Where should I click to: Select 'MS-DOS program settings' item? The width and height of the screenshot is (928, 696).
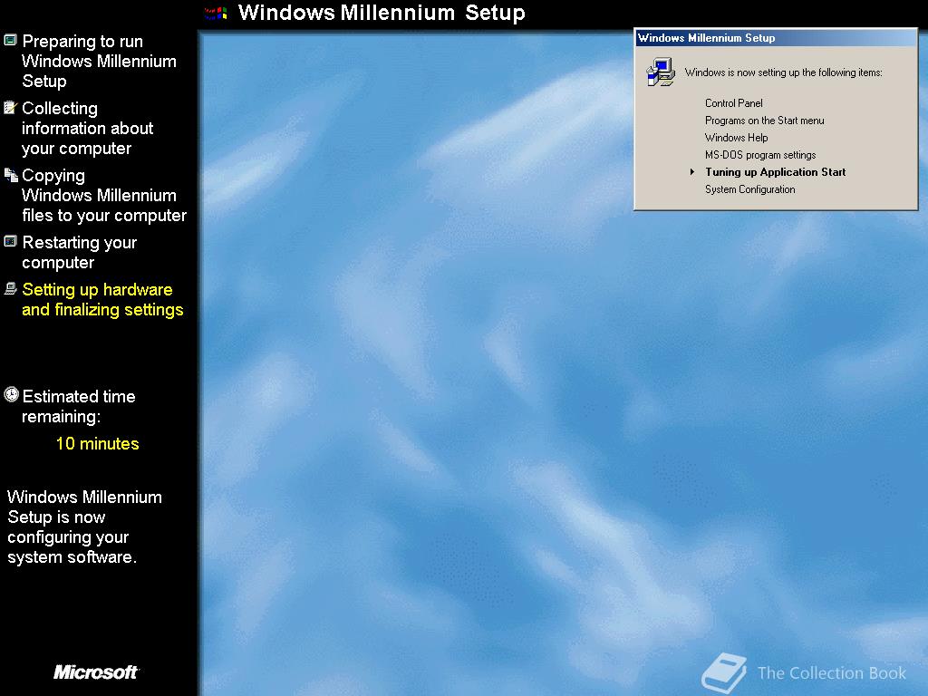(760, 154)
